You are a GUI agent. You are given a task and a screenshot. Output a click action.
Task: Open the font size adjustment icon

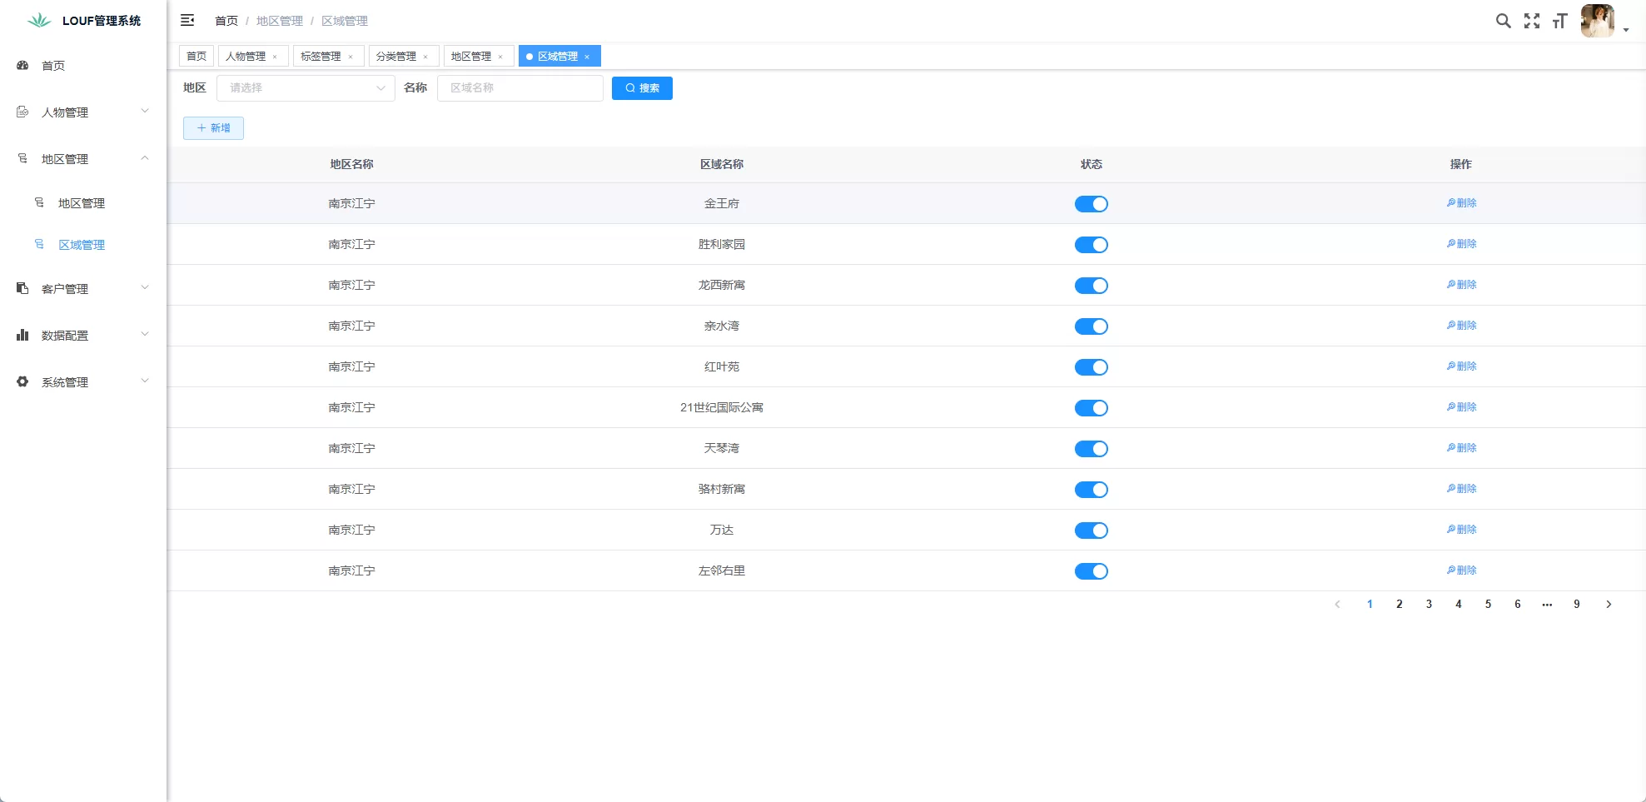click(x=1559, y=21)
